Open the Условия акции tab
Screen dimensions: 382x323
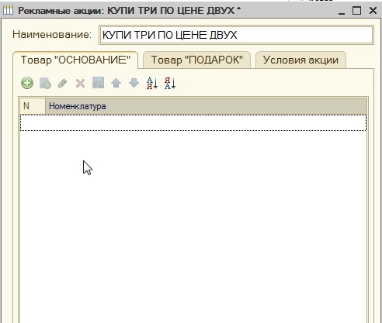tap(300, 60)
